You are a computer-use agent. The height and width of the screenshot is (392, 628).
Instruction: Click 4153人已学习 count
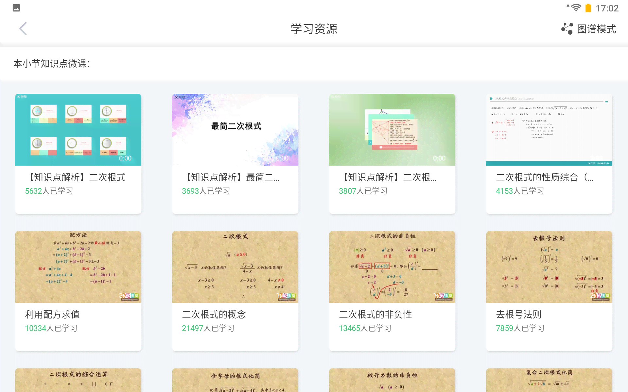coord(520,191)
